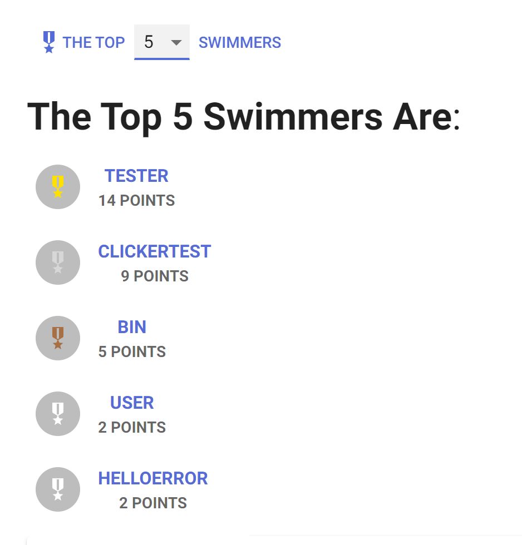Open the USER swimmer link

132,403
